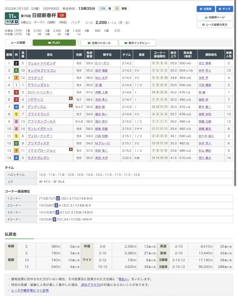Viewport: 238px width, 298px height.
Task: Open horse ロバートソンキー link
Action: click(40, 92)
